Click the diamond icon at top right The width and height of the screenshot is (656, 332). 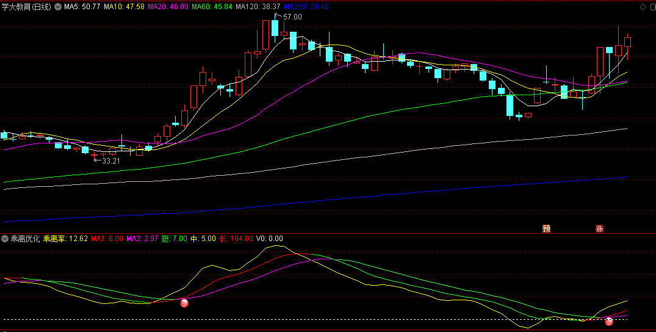(x=643, y=7)
